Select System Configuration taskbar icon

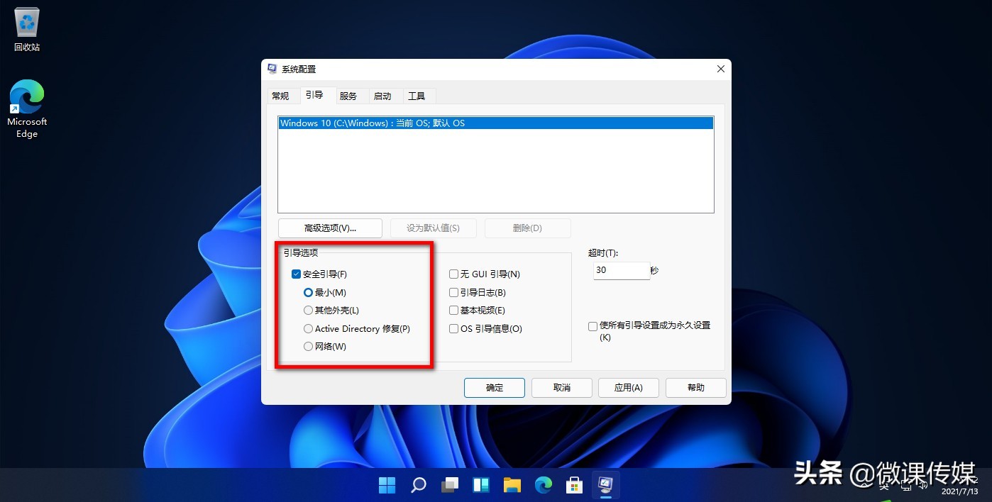coord(605,485)
